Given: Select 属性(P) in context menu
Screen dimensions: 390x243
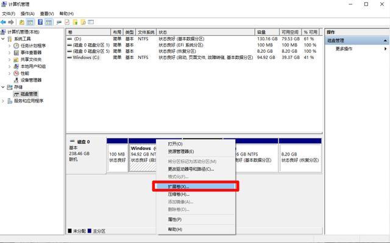Looking at the screenshot, I should (x=174, y=219).
